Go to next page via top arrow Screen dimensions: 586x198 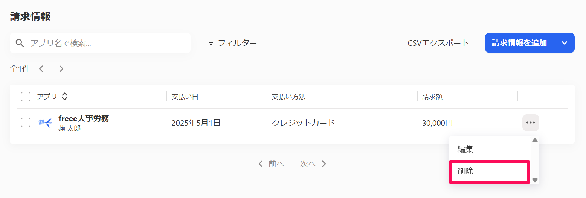(x=61, y=69)
